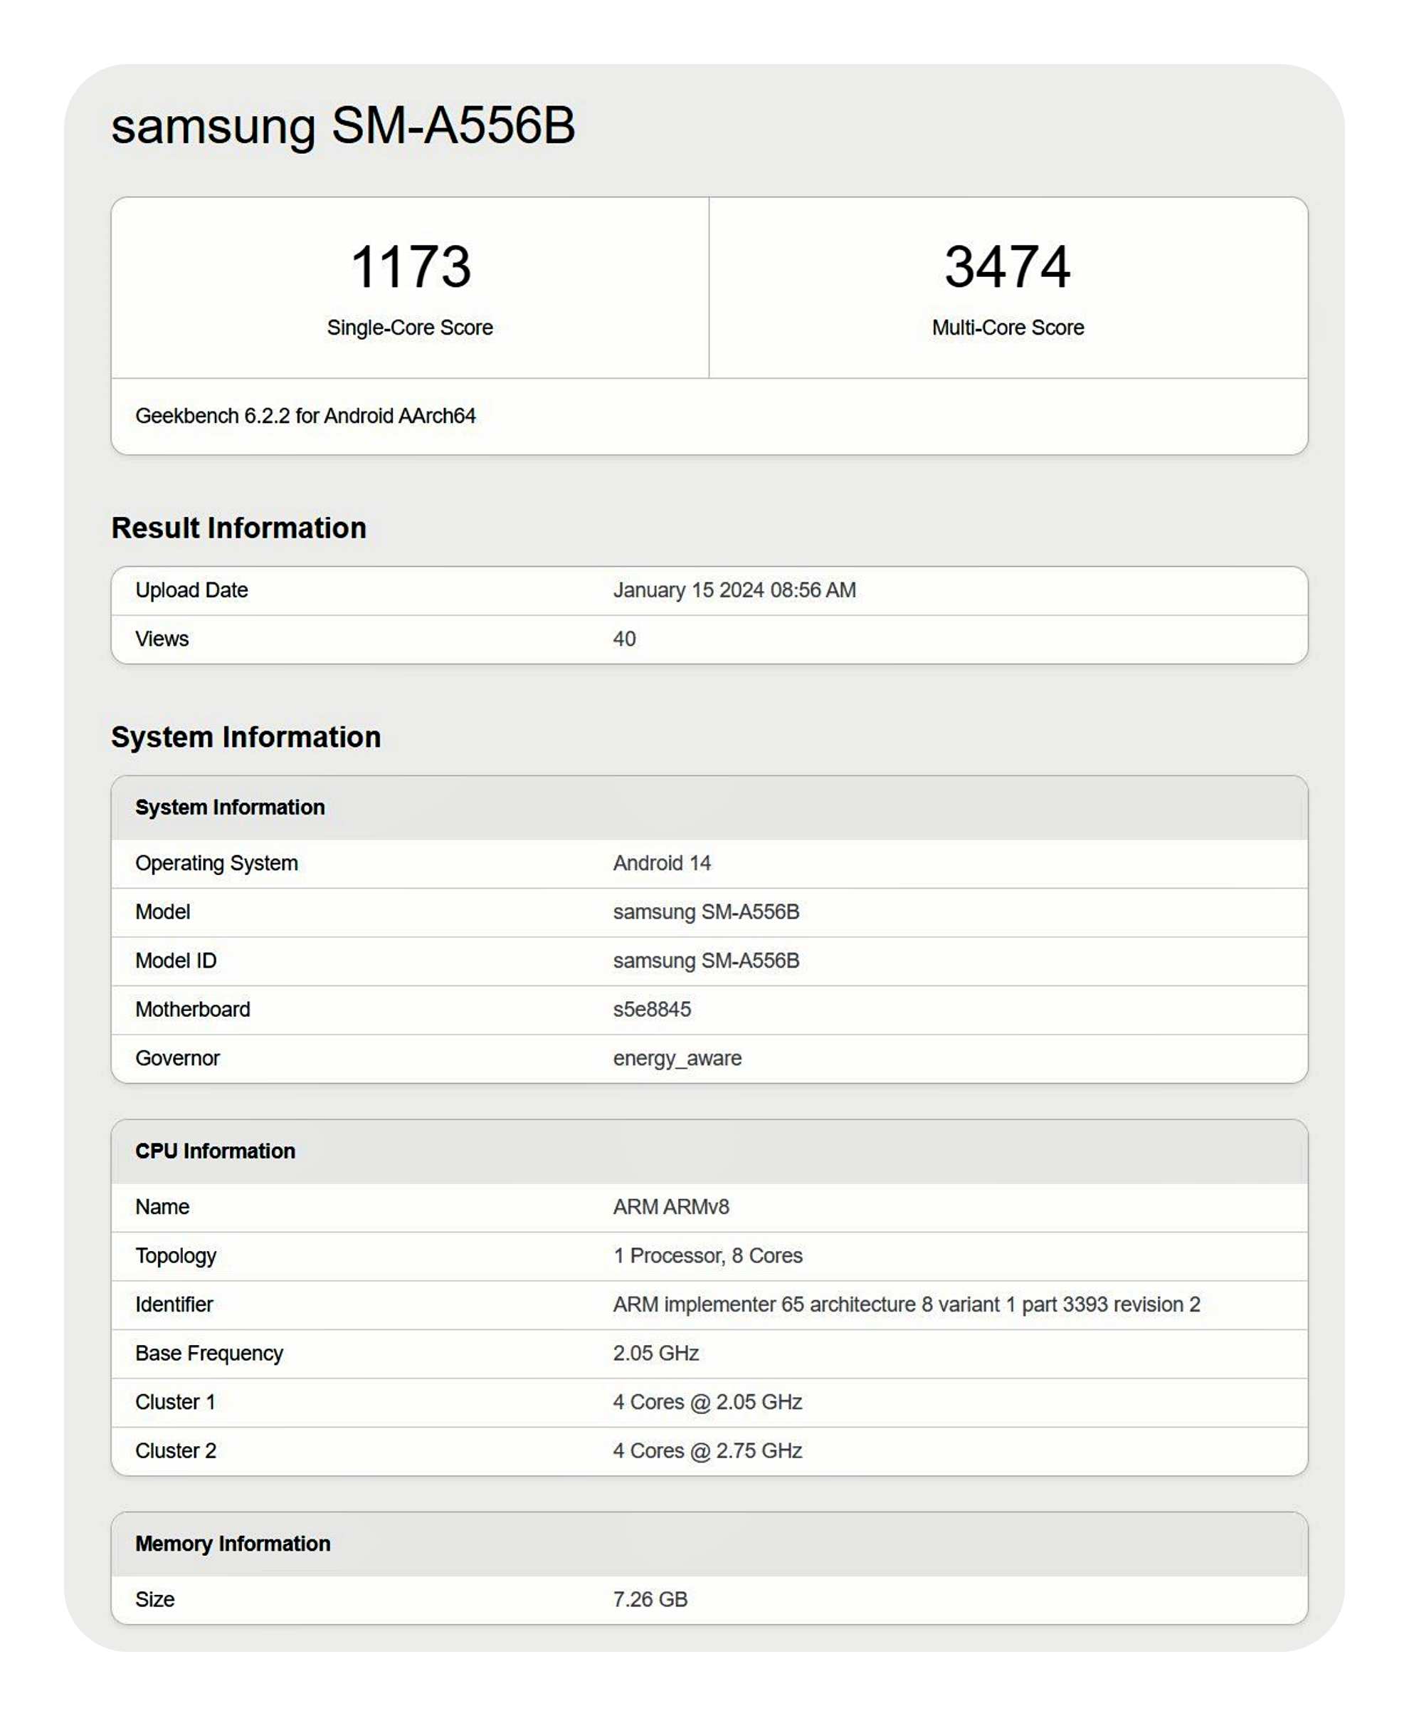Click Geekbench 6.2.2 for Android AArch64 text
Viewport: 1409px width, 1716px height.
(305, 416)
